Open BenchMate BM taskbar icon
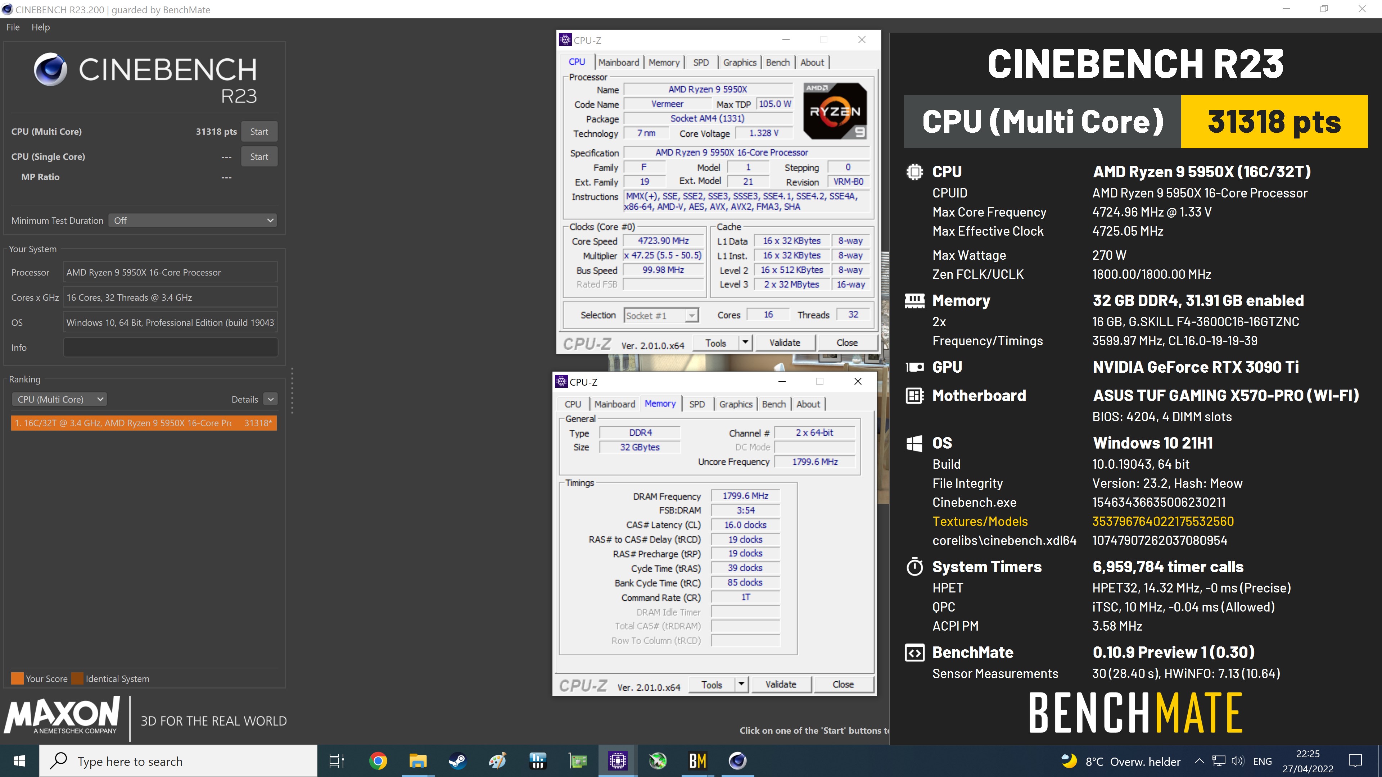This screenshot has height=777, width=1382. coord(697,761)
